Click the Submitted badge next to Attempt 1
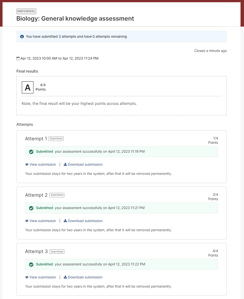Screen dimensions: 244x299 pyautogui.click(x=56, y=139)
